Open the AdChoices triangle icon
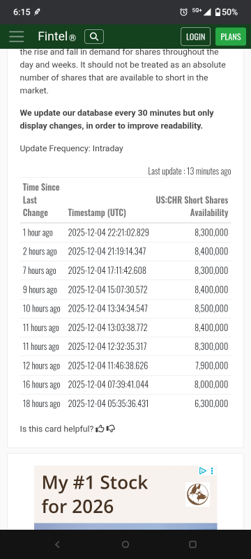Viewport: 251px width, 559px height. pyautogui.click(x=202, y=471)
